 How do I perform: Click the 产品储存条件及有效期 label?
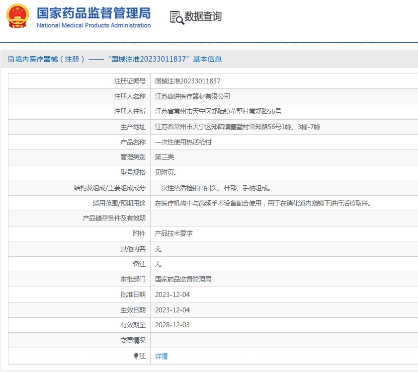(x=114, y=218)
